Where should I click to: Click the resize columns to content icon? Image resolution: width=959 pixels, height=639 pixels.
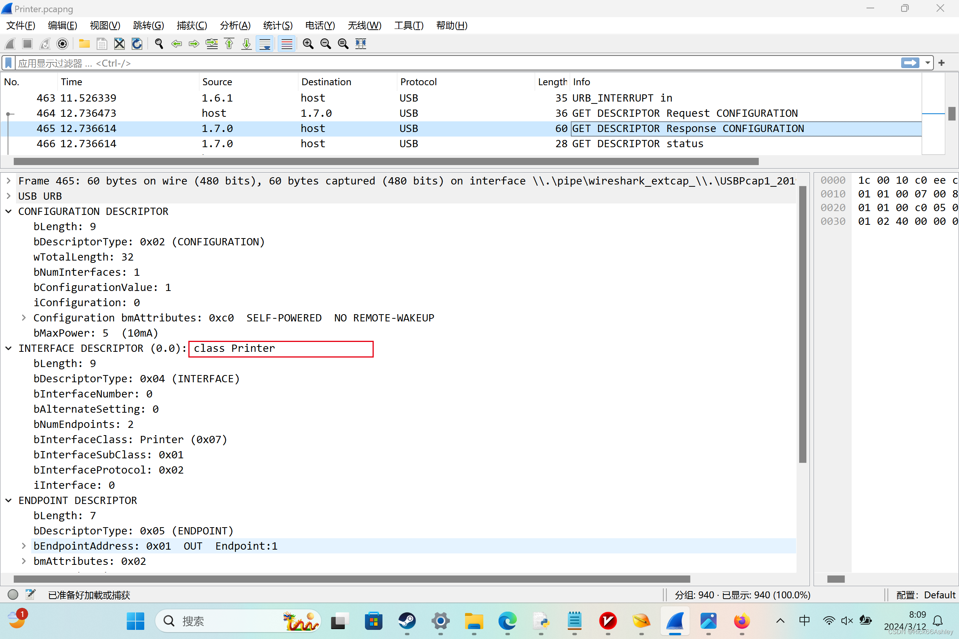coord(360,44)
